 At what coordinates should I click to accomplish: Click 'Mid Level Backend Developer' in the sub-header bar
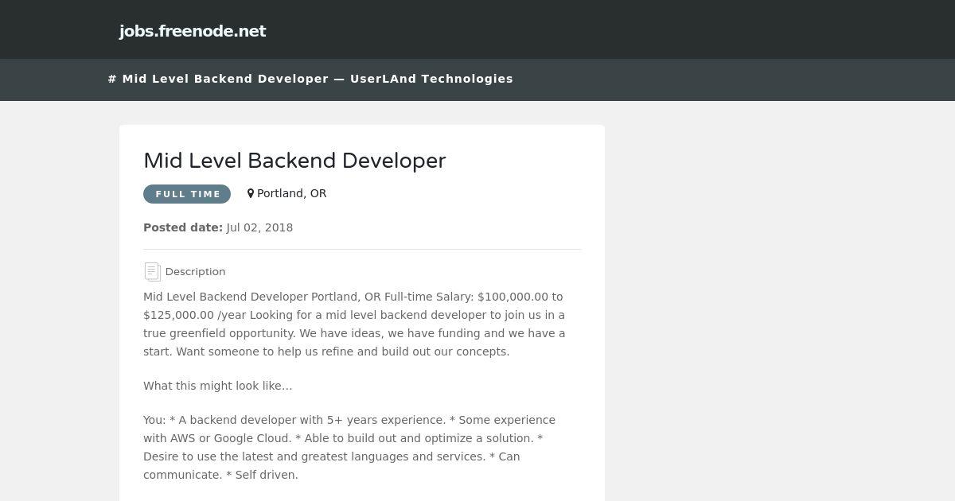225,79
